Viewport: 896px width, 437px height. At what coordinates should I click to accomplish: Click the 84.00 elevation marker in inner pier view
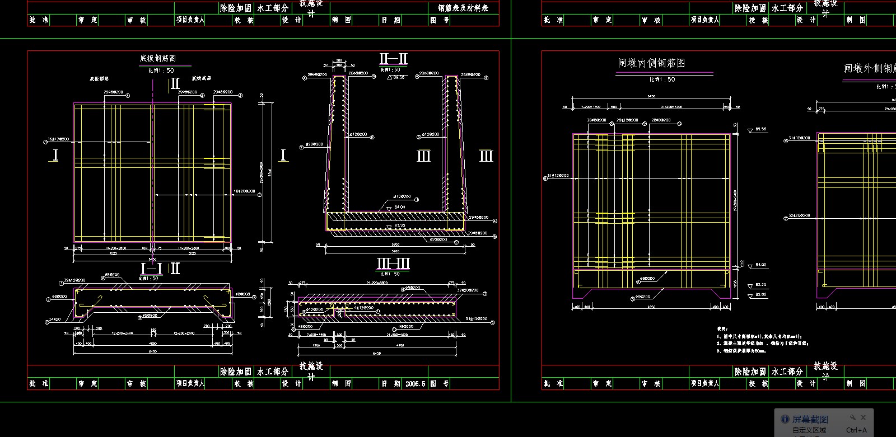coord(760,265)
